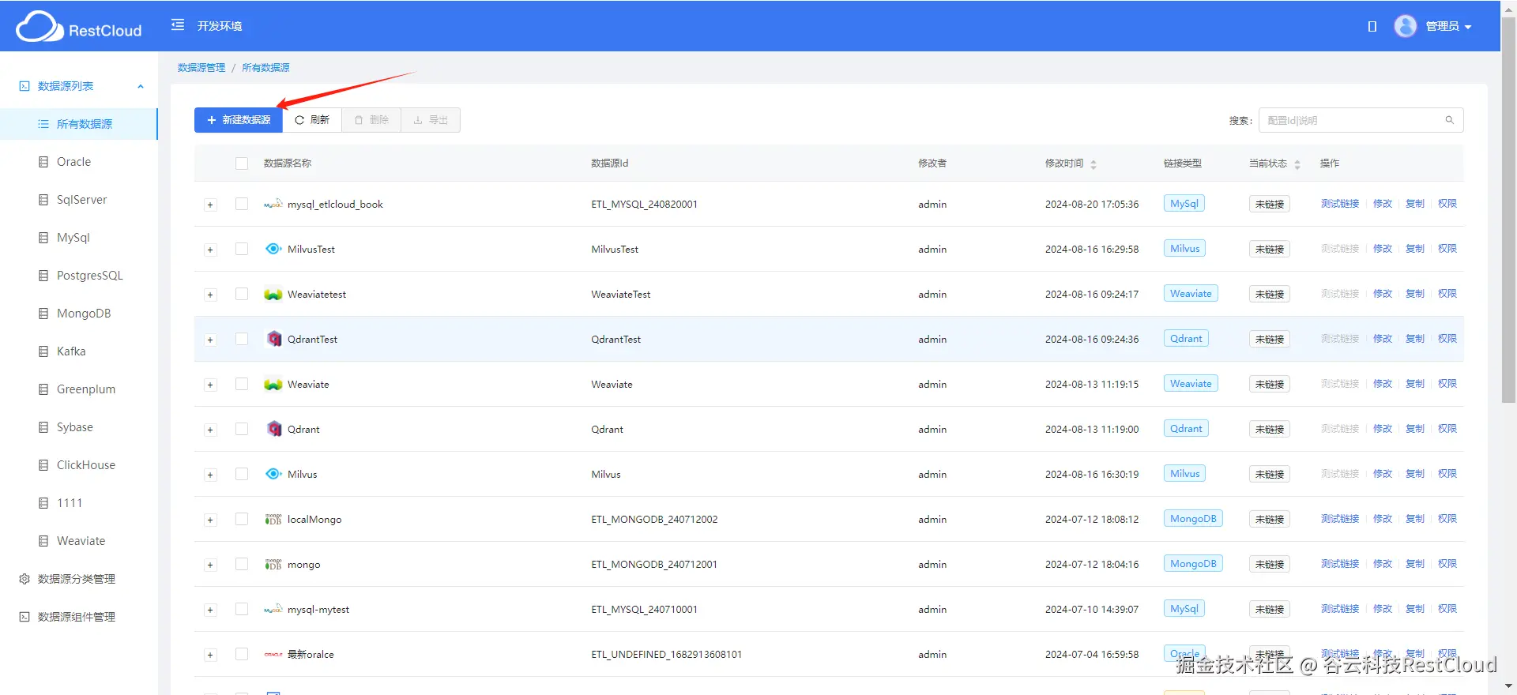
Task: Expand the 最新oralce row details
Action: [210, 655]
